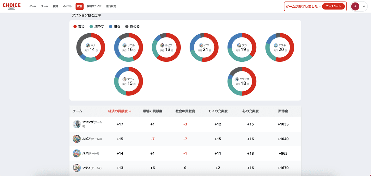Toggle 買う legend series
Screen dimensions: 371x176
pyautogui.click(x=79, y=27)
